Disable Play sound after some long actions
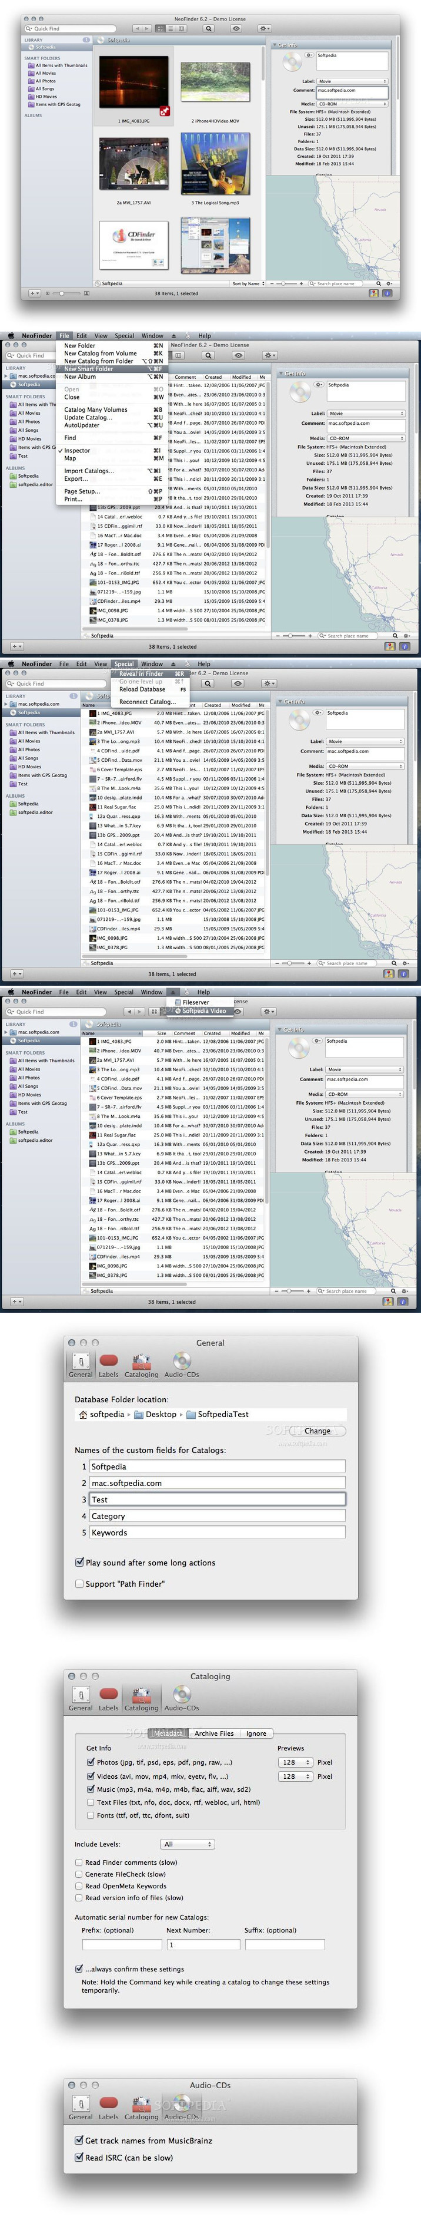 click(80, 1563)
